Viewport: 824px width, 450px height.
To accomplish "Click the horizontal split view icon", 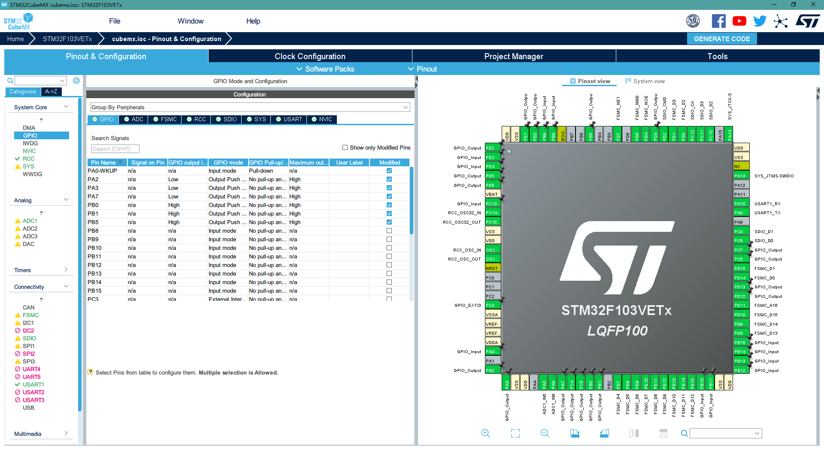I will point(663,433).
